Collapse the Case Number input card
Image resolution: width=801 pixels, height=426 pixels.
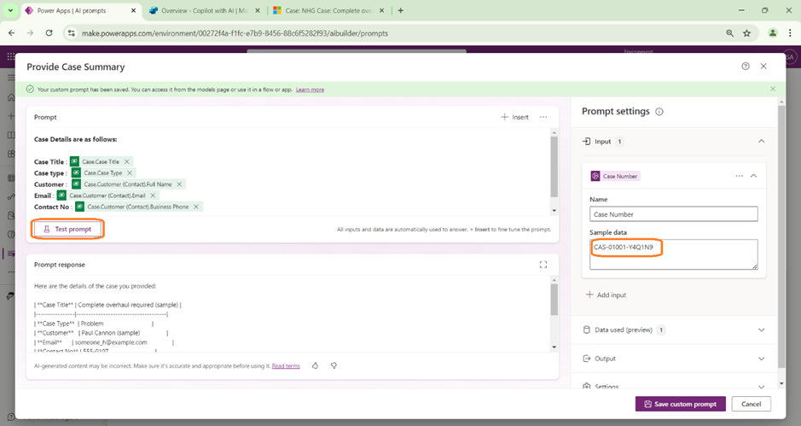[753, 176]
